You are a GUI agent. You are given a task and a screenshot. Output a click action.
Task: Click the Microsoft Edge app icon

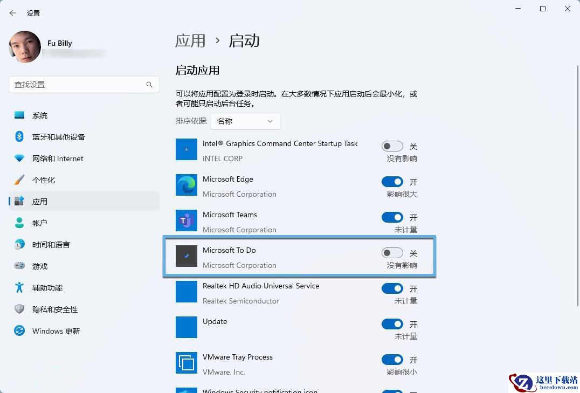pyautogui.click(x=186, y=185)
